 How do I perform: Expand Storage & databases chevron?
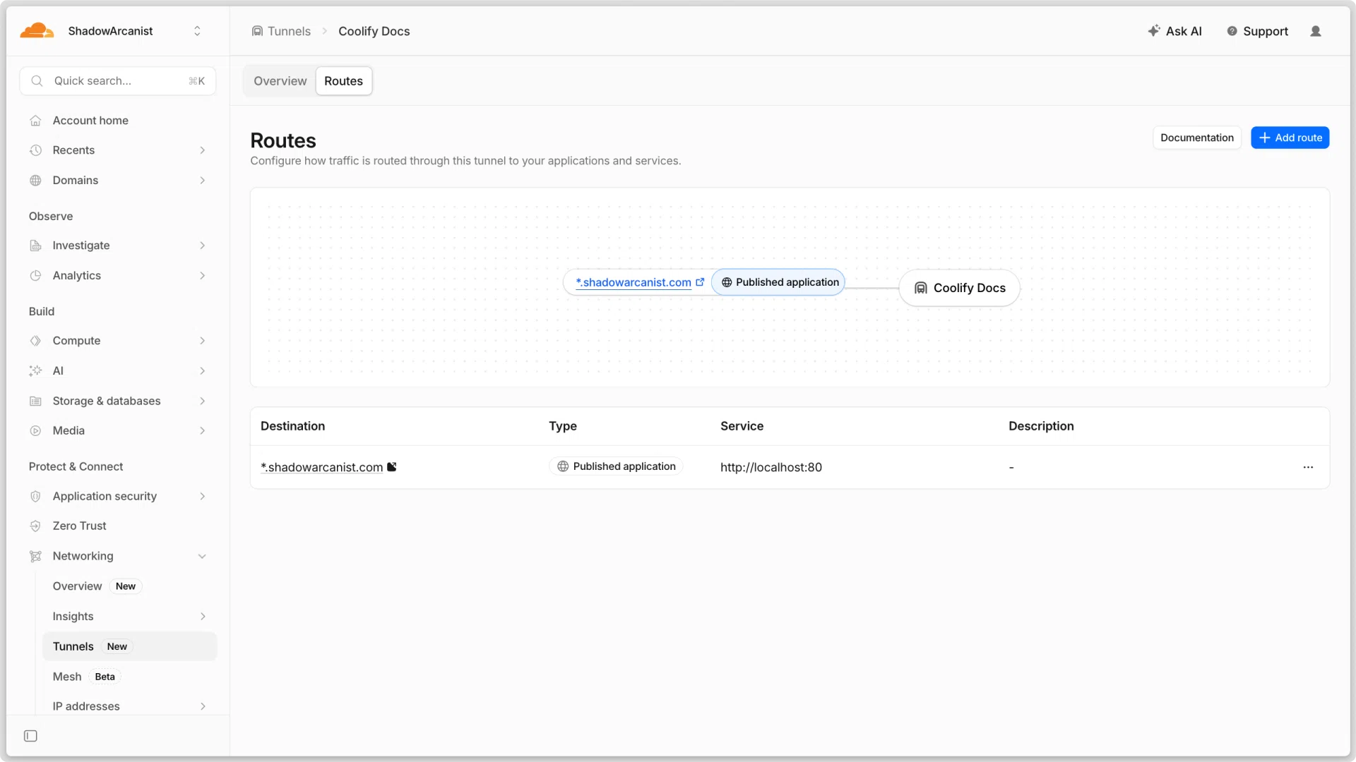click(x=203, y=401)
